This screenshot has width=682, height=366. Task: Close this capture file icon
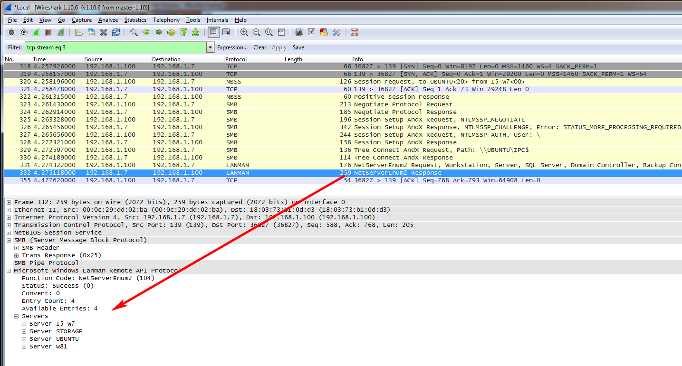tap(104, 32)
